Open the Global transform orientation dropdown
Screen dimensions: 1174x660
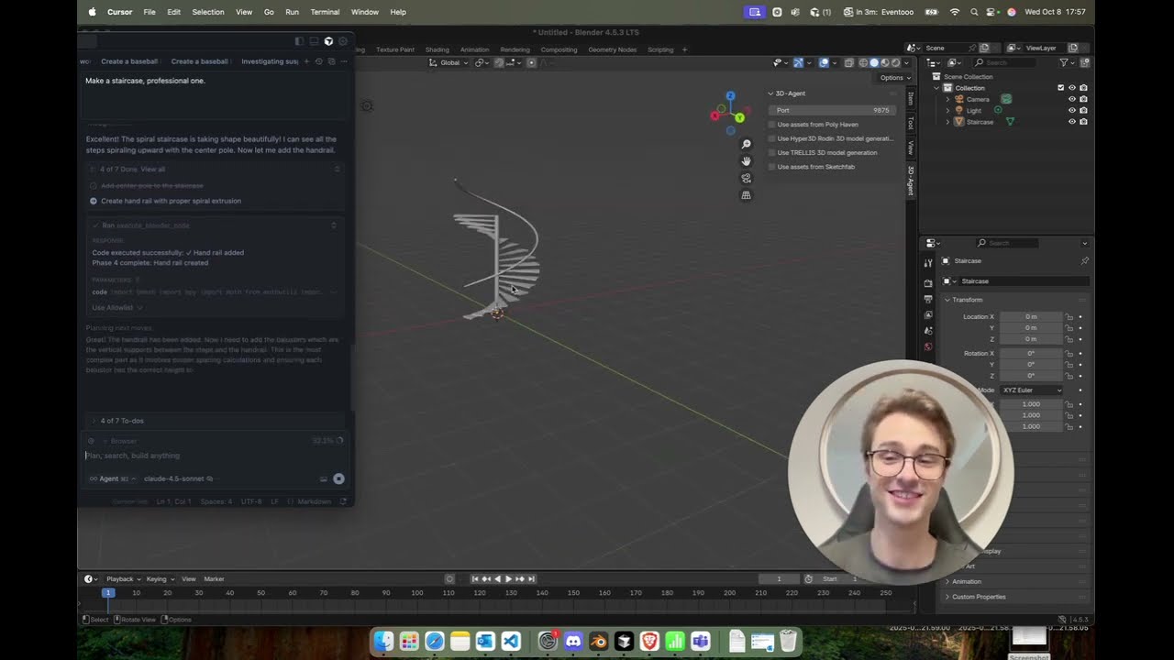tap(449, 62)
